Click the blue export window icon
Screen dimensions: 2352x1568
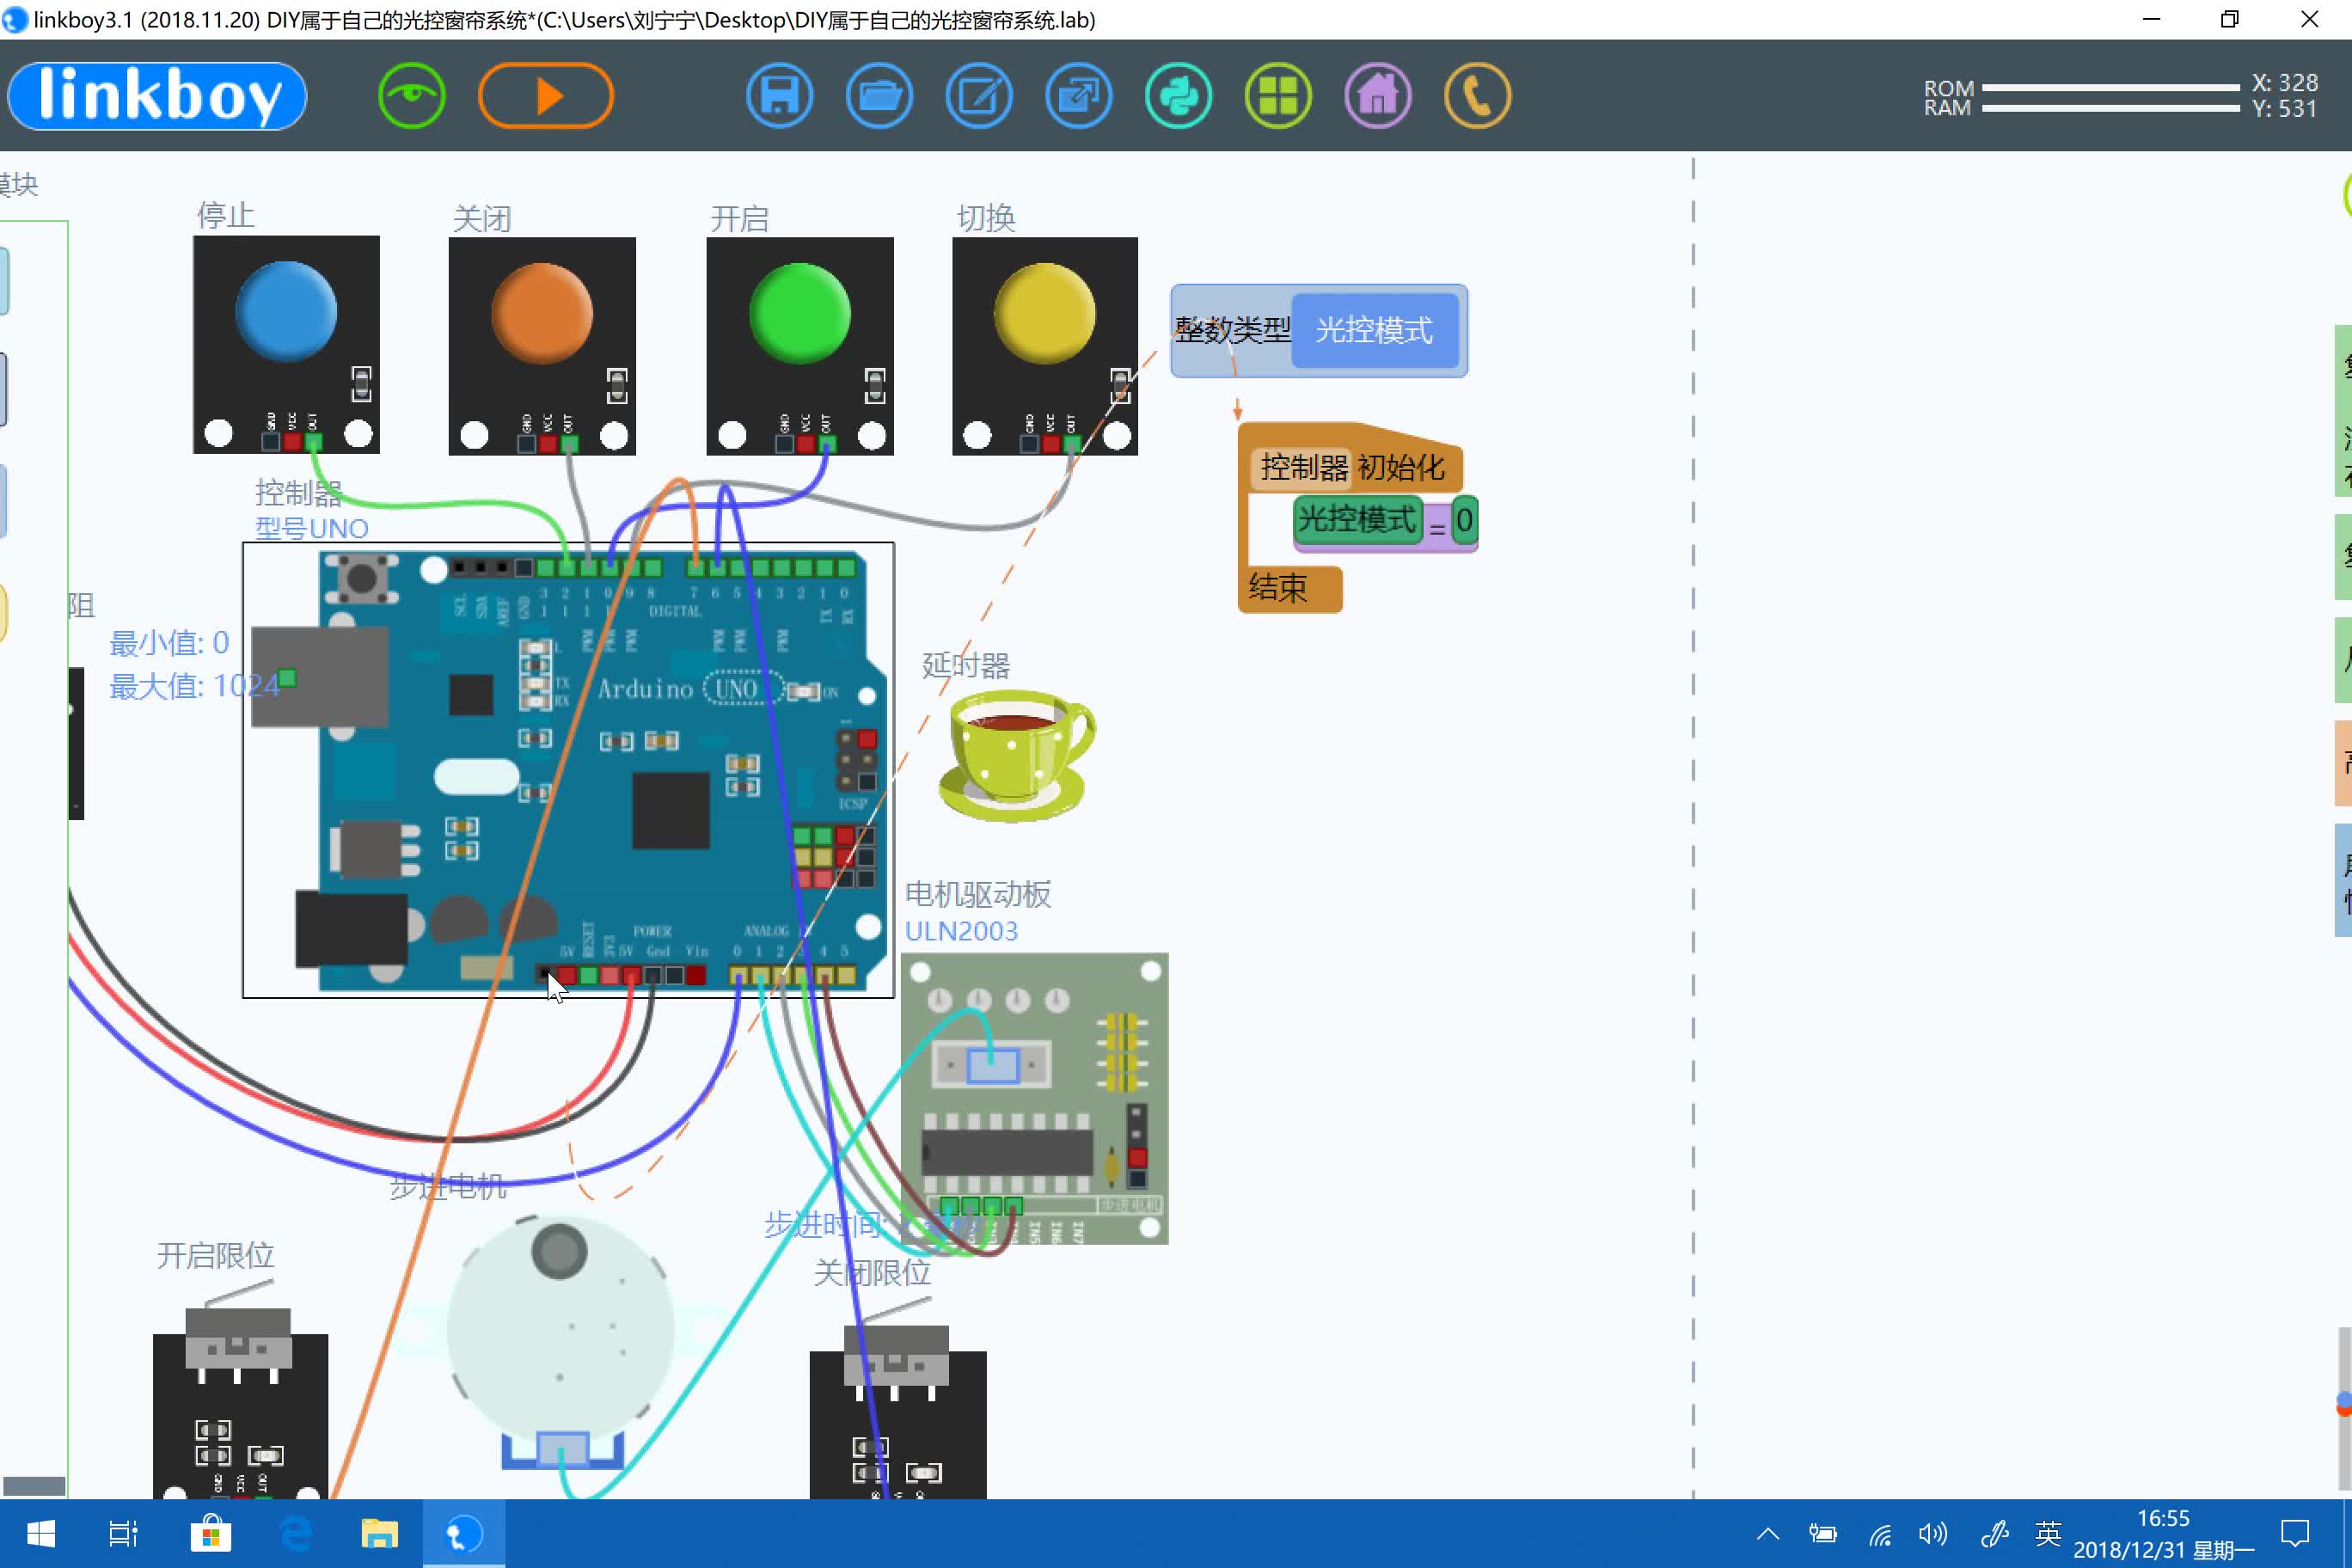1078,96
